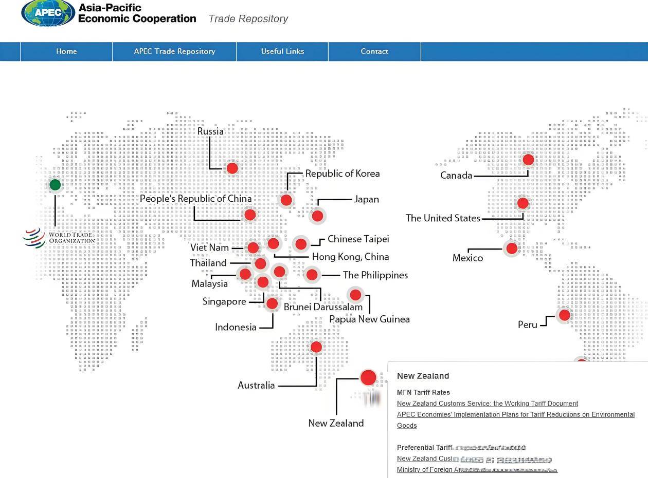
Task: Click the 'Hong Kong, China' text label
Action: [x=351, y=257]
